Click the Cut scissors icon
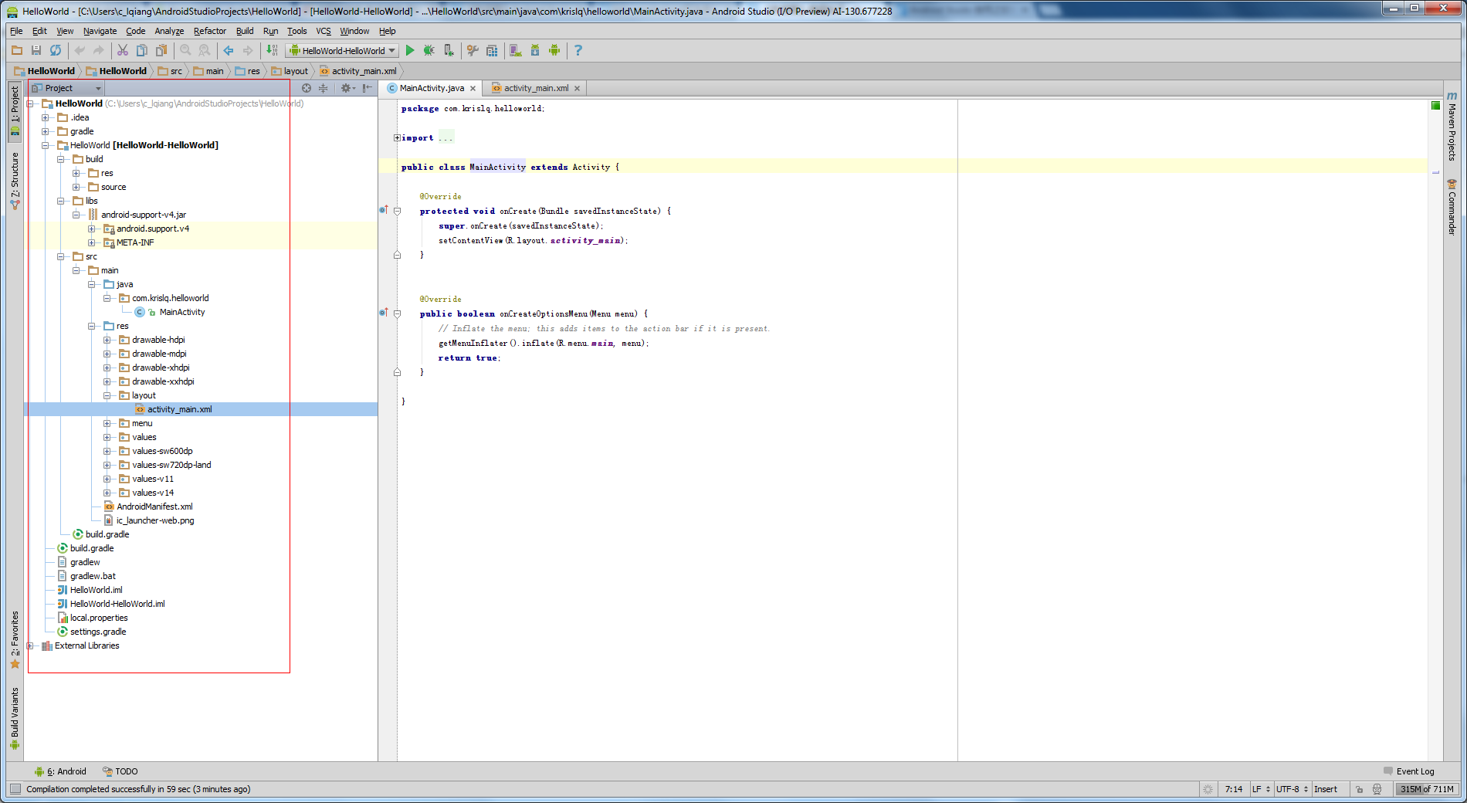Image resolution: width=1467 pixels, height=803 pixels. [122, 50]
